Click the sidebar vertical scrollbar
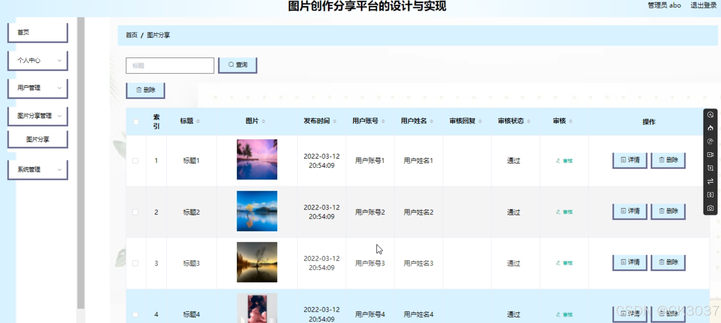Image resolution: width=721 pixels, height=323 pixels. [x=81, y=163]
